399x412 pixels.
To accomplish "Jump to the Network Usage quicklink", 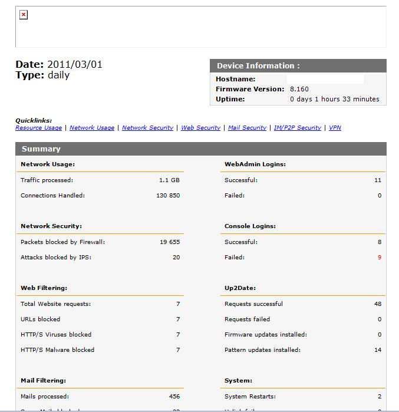I will (x=92, y=128).
